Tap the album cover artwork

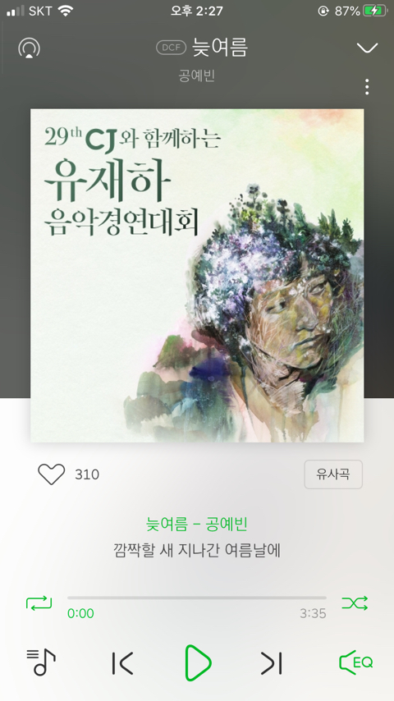pos(197,276)
